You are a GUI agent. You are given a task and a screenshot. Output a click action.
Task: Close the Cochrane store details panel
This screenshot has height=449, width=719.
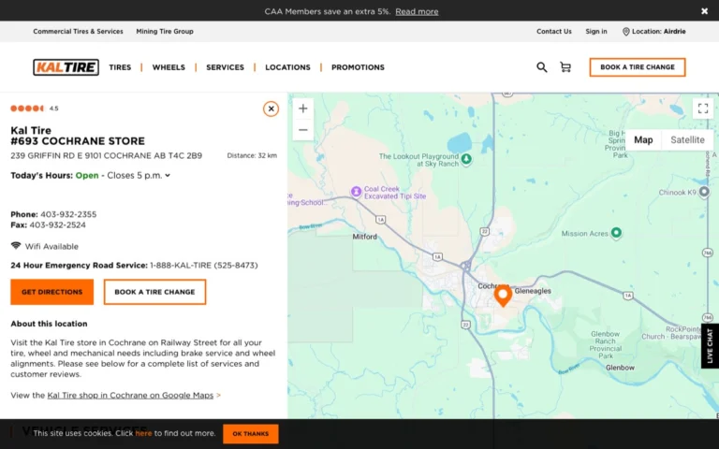[x=271, y=109]
